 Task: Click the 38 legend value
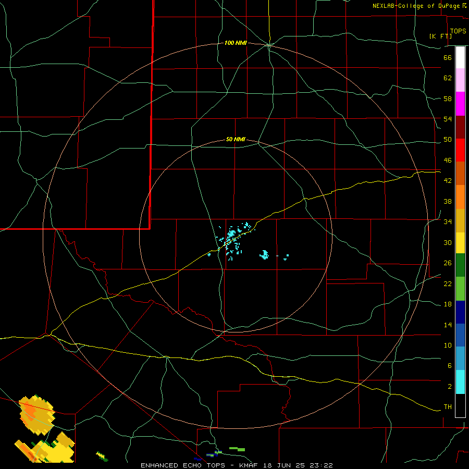tap(448, 202)
